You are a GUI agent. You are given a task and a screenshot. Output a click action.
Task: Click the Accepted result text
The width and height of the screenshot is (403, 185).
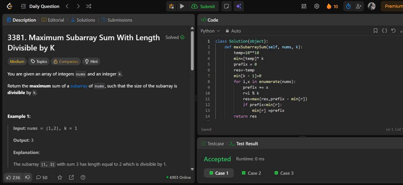coord(217,159)
